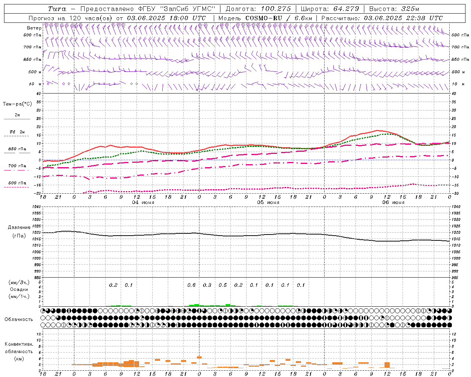Click the station name "Tura" in the header
The image size is (471, 377).
click(57, 9)
